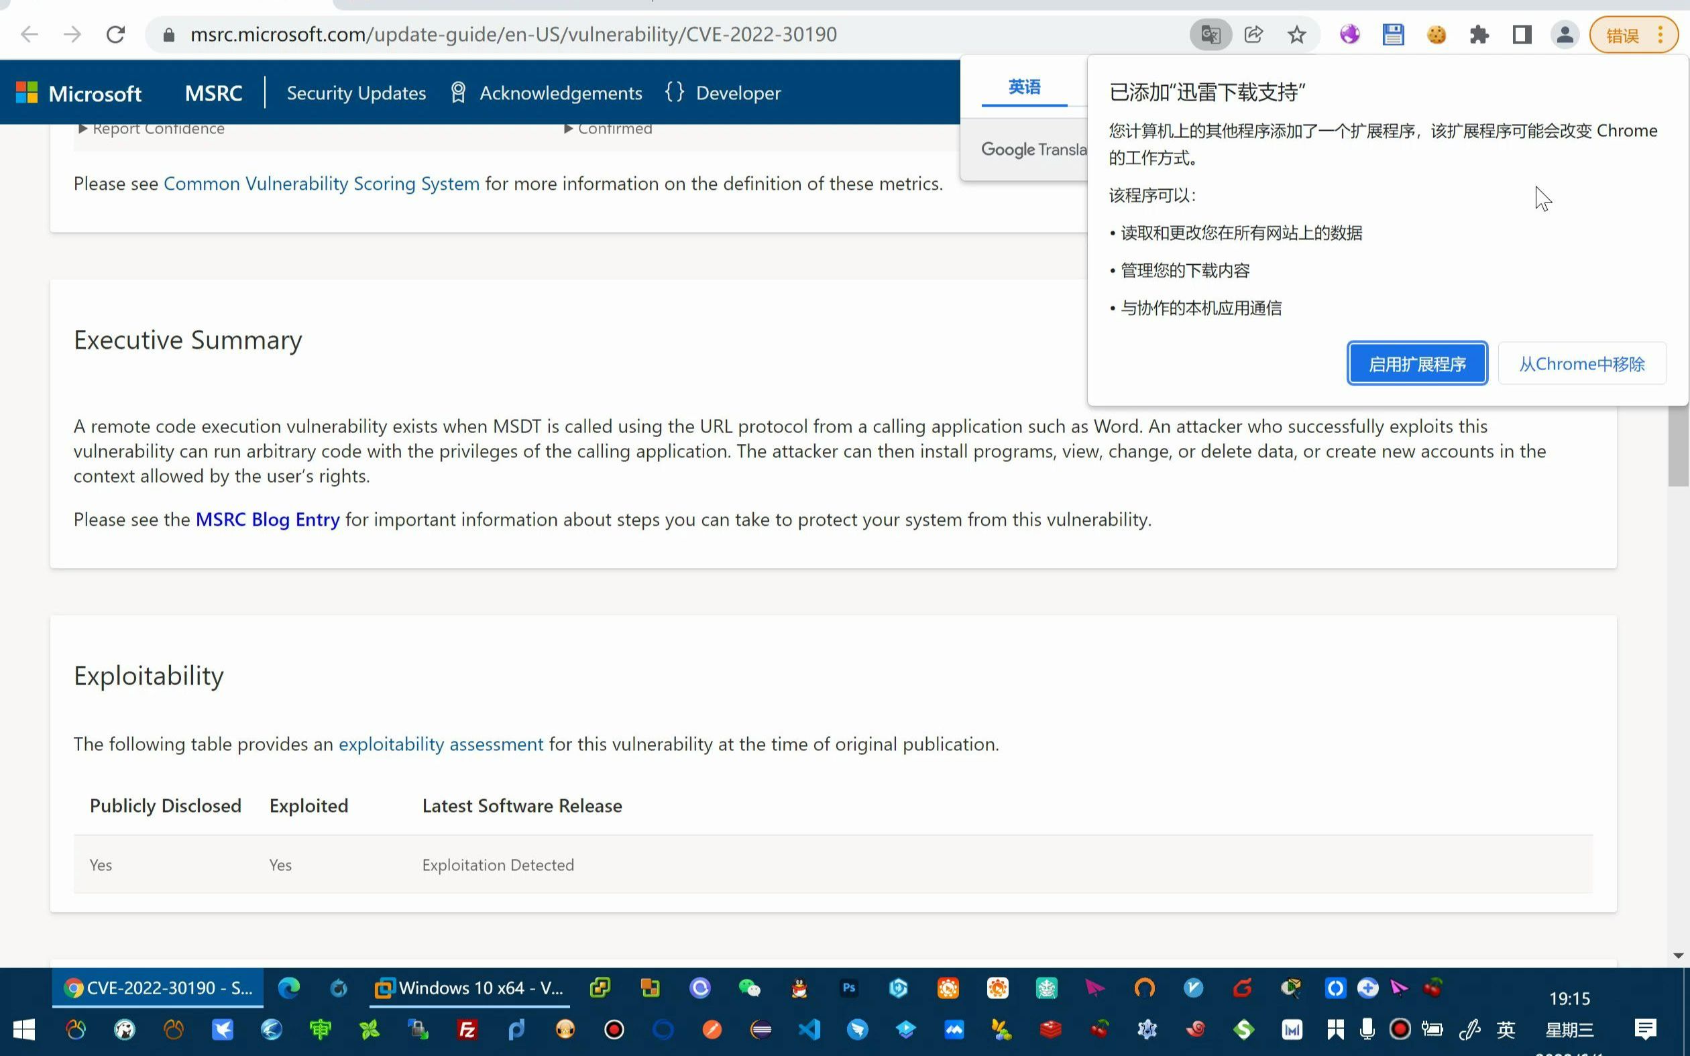Open the Security Updates menu

(x=356, y=93)
